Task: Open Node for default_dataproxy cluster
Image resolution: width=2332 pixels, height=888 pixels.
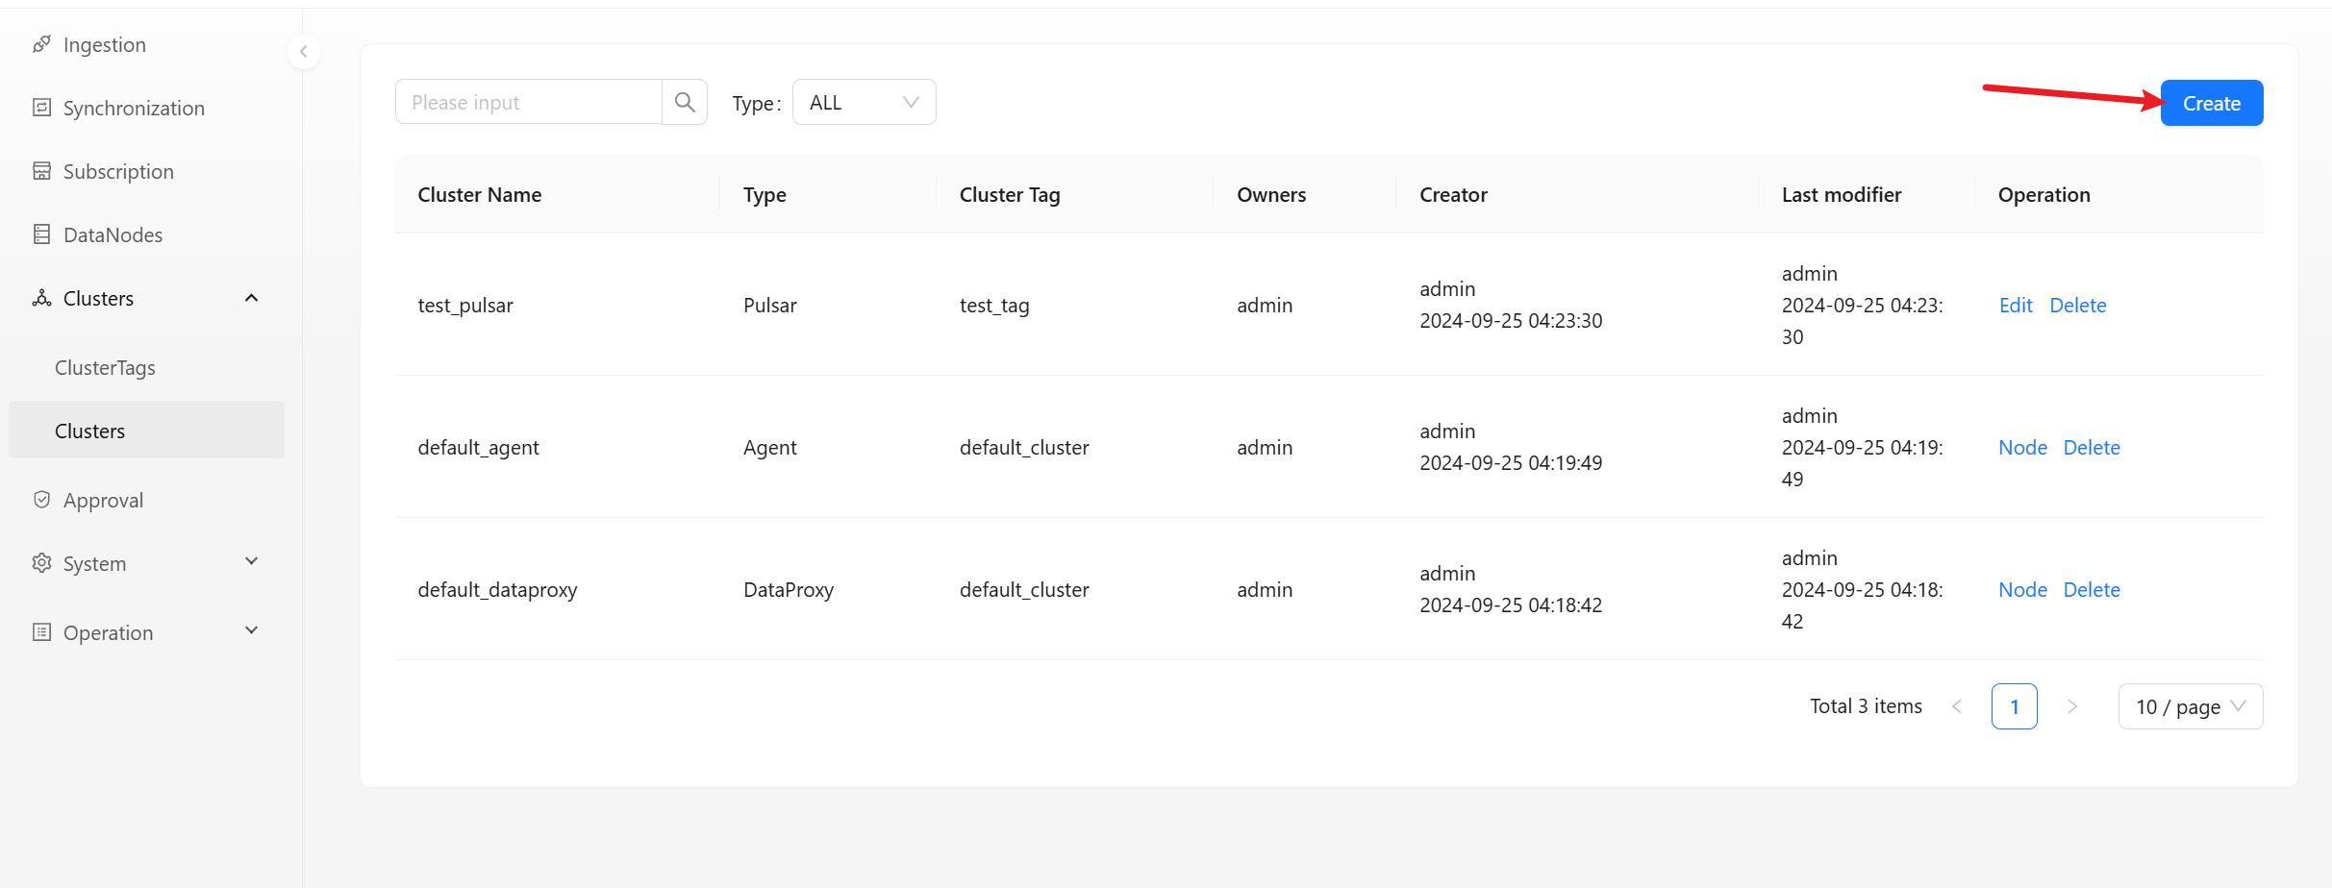Action: (2021, 589)
